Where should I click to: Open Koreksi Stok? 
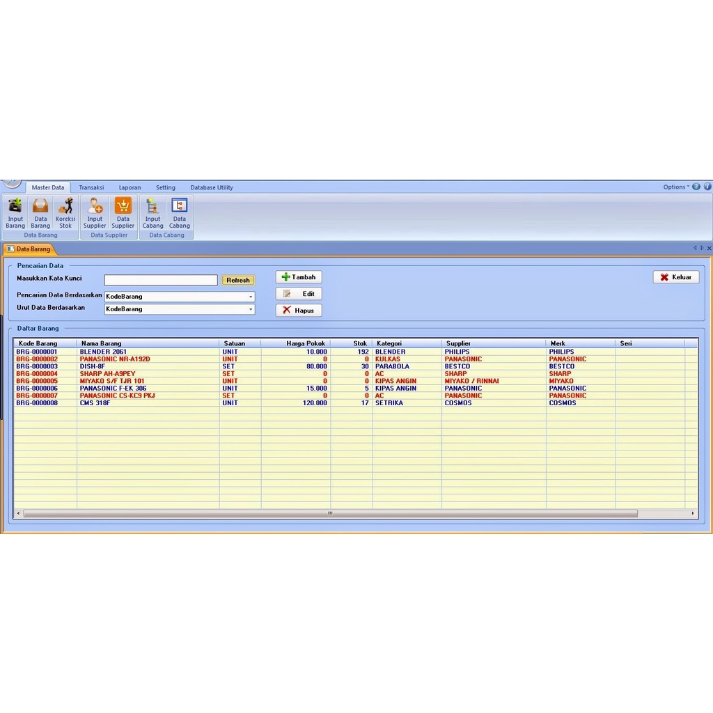pyautogui.click(x=65, y=211)
